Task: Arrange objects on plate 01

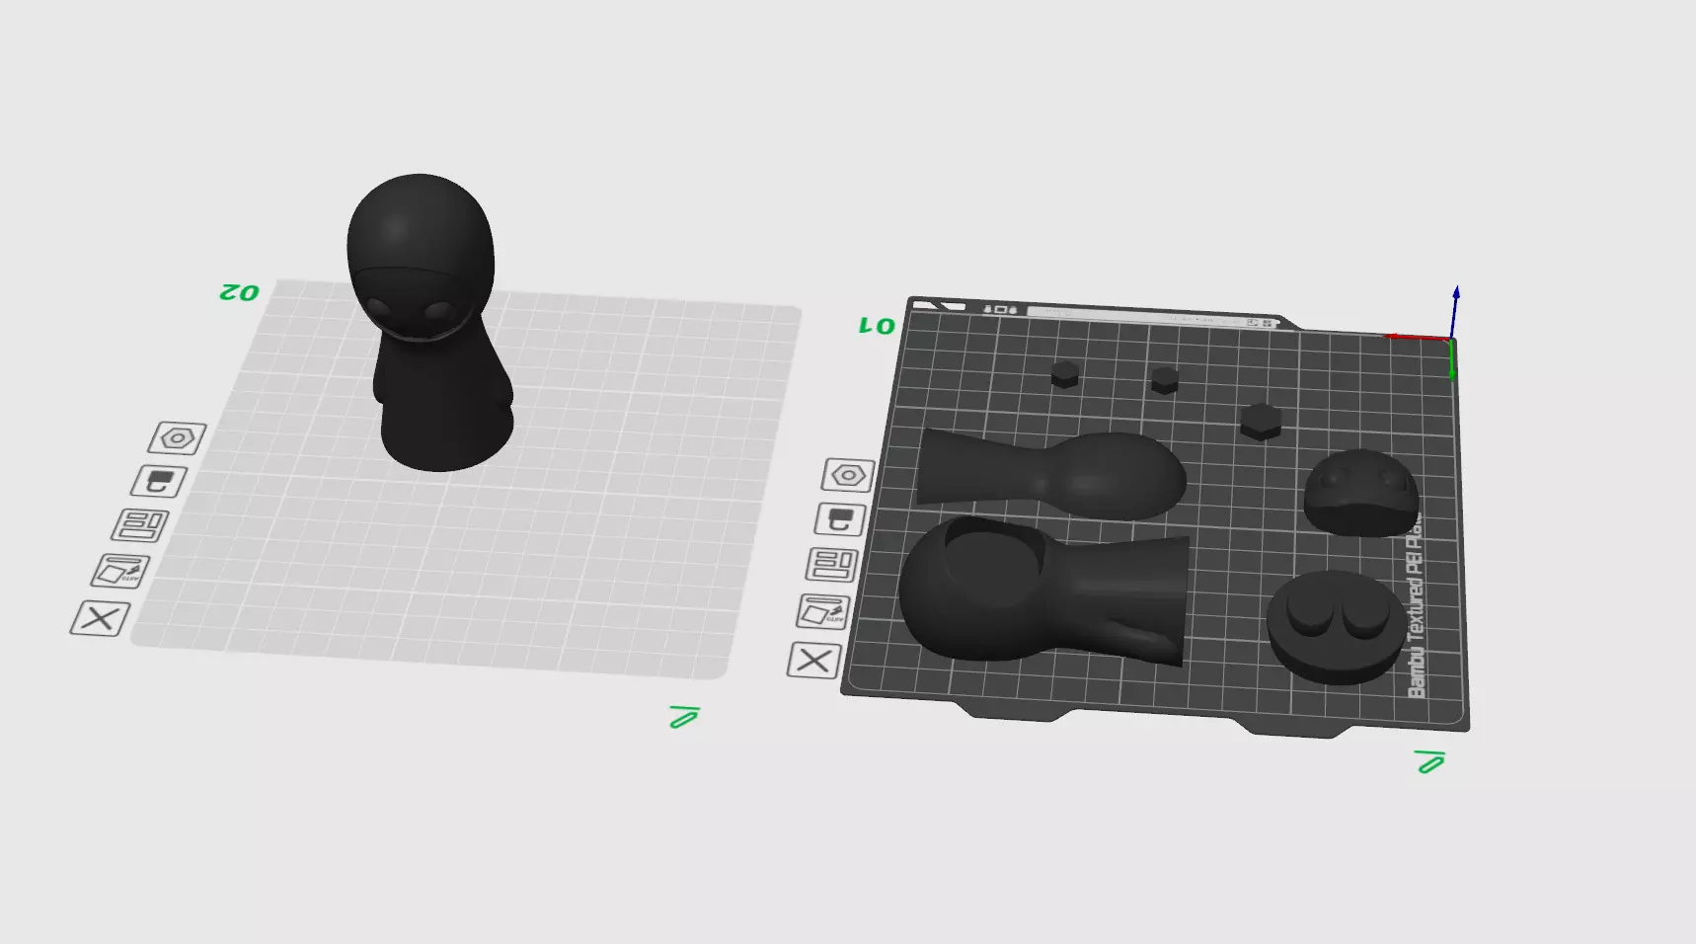Action: 832,565
